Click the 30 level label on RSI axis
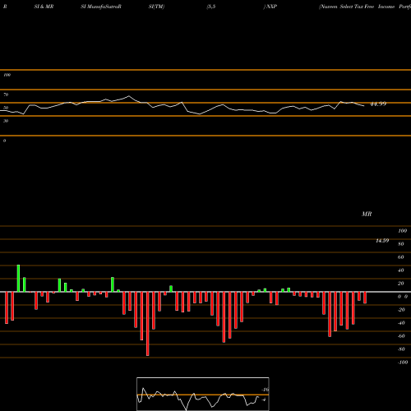The width and height of the screenshot is (411, 411). [x=6, y=121]
